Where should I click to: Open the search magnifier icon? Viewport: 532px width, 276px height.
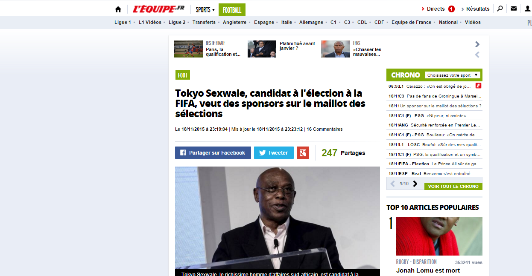500,9
